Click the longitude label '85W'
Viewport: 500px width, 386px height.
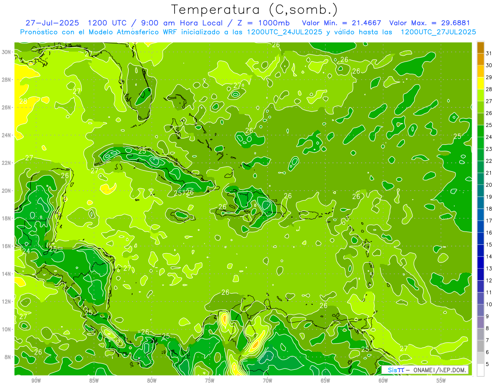tap(94, 381)
